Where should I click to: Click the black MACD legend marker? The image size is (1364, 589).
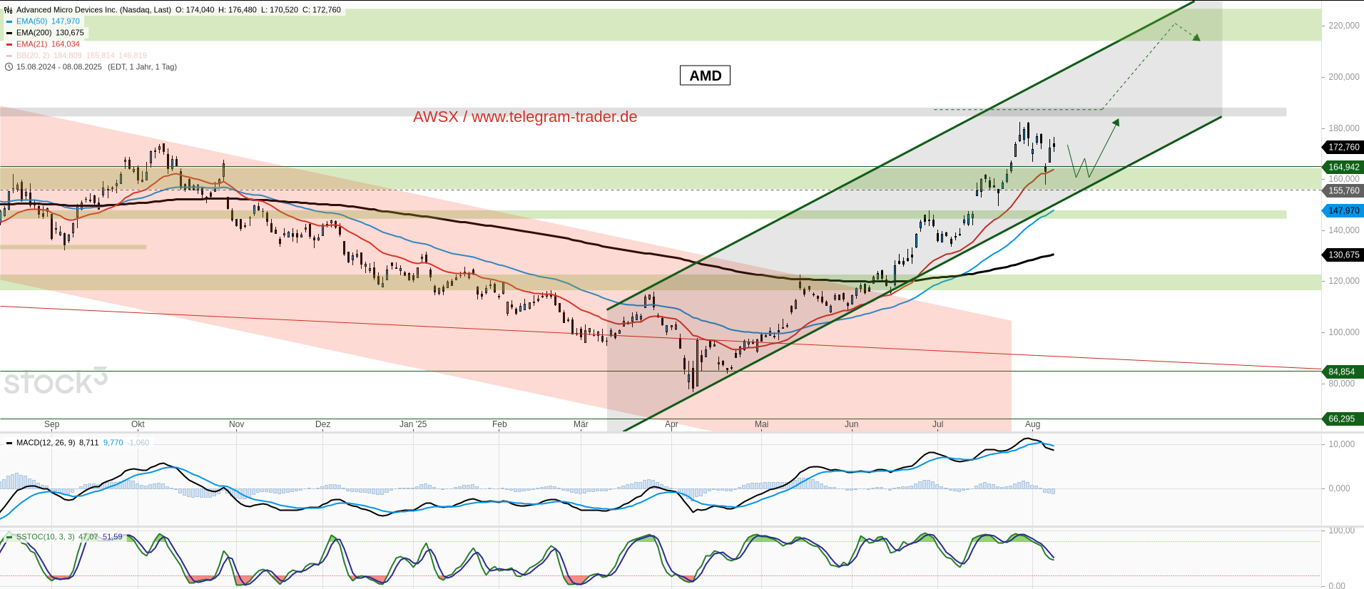[x=9, y=443]
